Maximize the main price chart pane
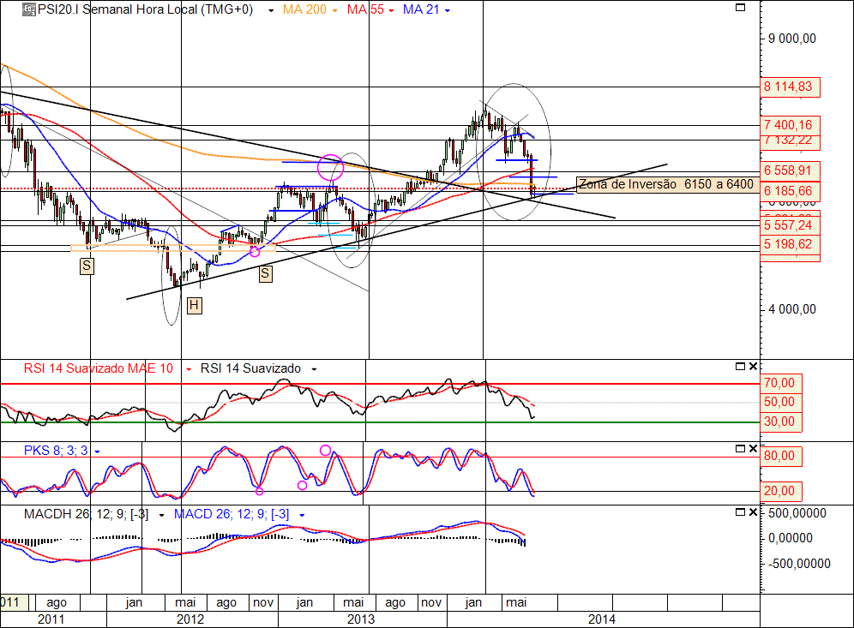Screen dimensions: 854x628 (740, 8)
